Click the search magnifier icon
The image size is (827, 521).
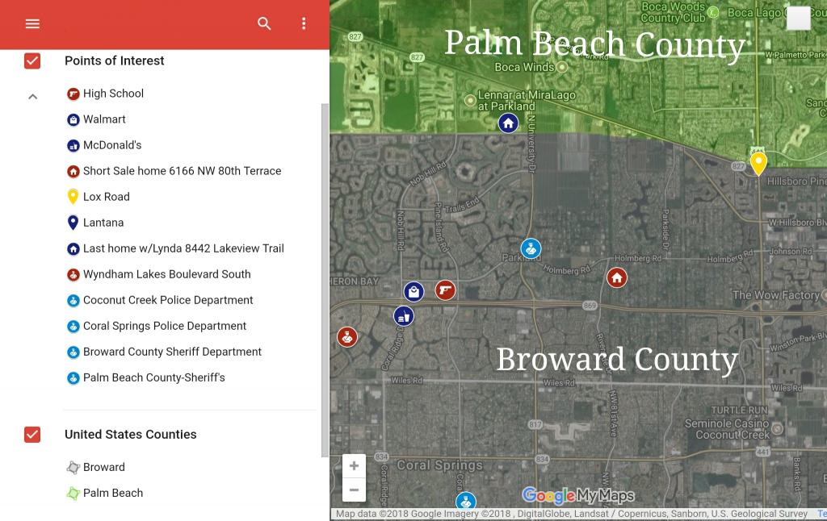click(x=264, y=24)
